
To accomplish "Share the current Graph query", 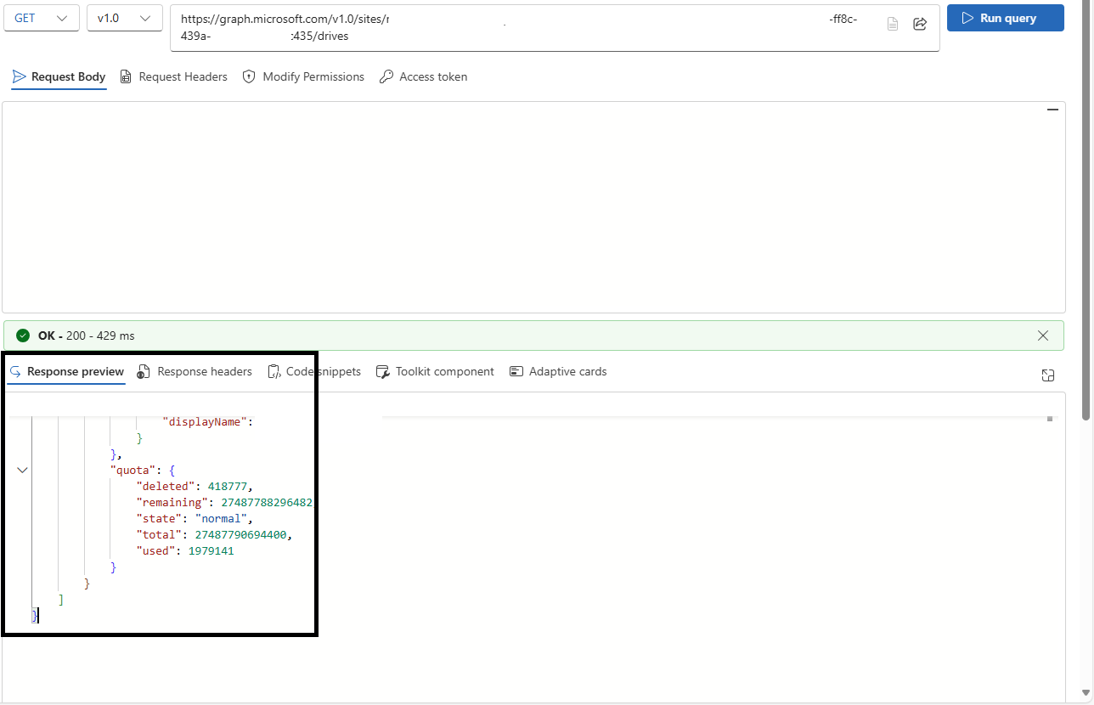I will [x=920, y=24].
